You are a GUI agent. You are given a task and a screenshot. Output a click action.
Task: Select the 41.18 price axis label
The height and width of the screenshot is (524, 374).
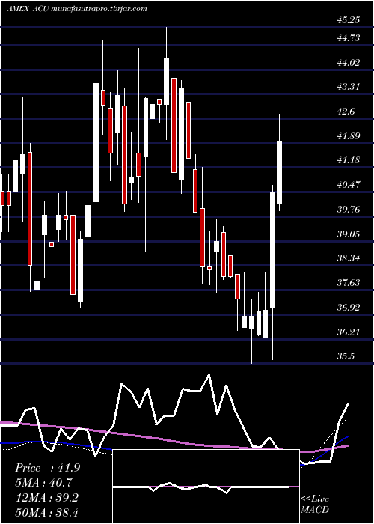349,160
